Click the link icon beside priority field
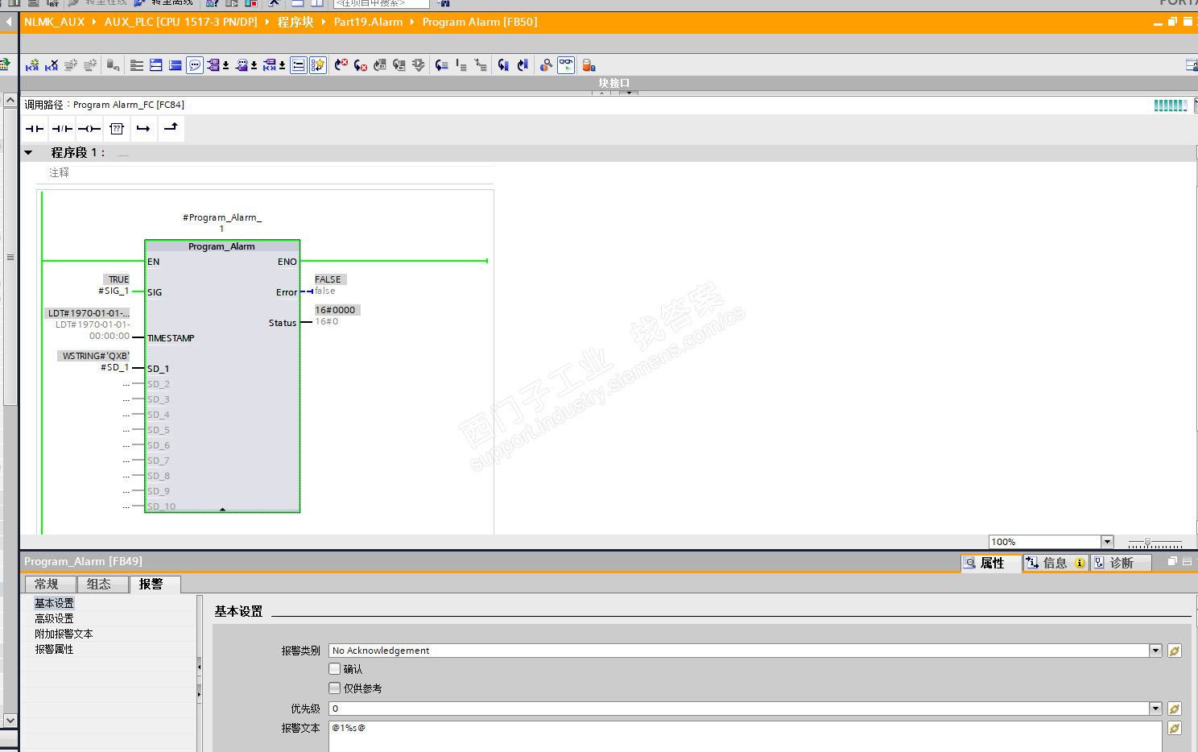The width and height of the screenshot is (1198, 752). [x=1175, y=709]
